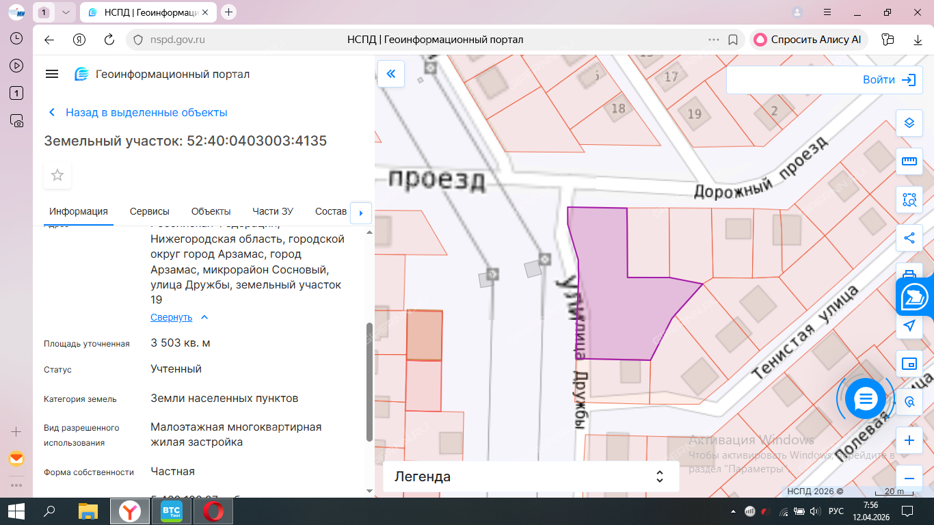The image size is (934, 525).
Task: Click the my location arrow icon
Action: [909, 325]
